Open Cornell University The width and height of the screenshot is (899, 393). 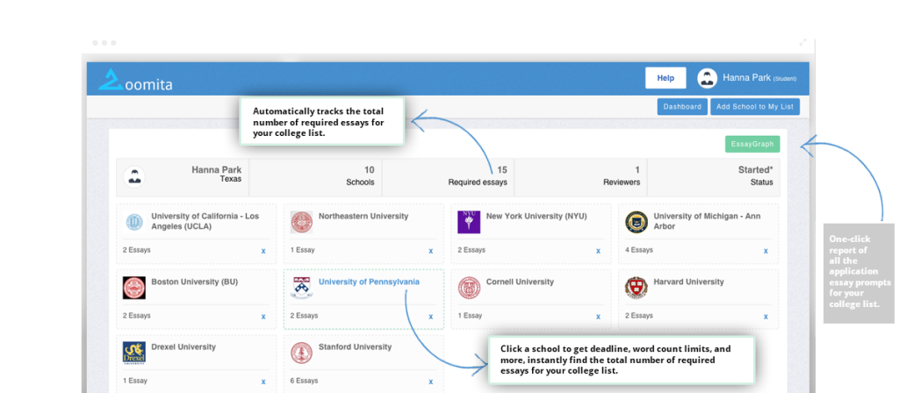point(520,282)
